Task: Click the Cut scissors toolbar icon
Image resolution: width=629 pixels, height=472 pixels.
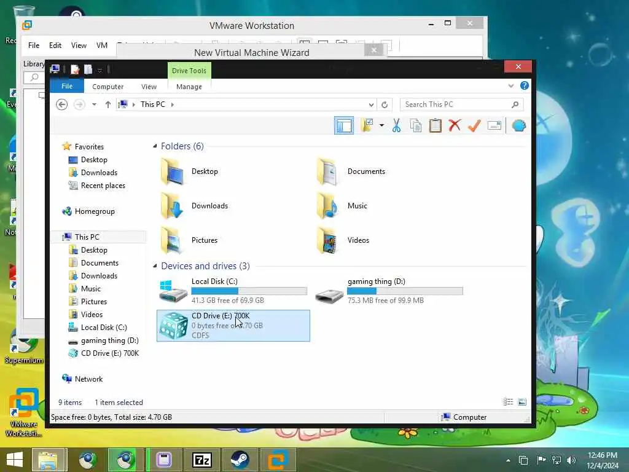Action: [x=396, y=125]
